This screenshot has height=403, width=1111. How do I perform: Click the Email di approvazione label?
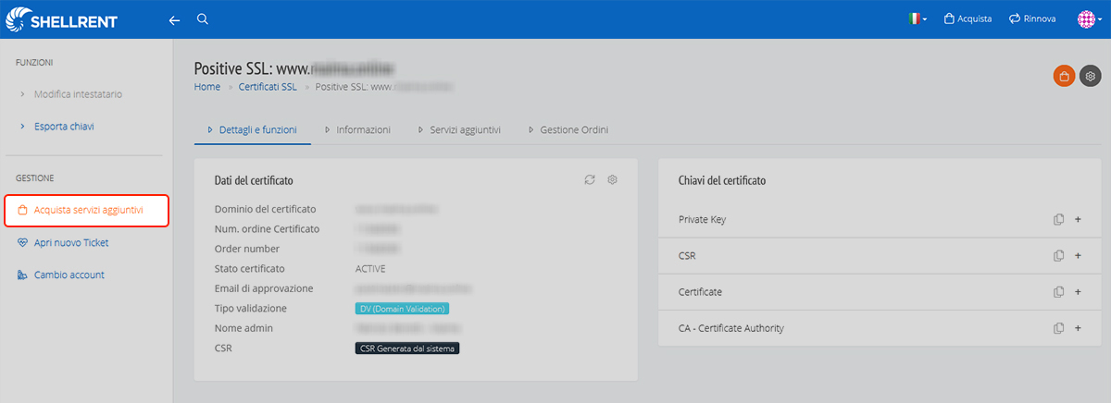264,288
